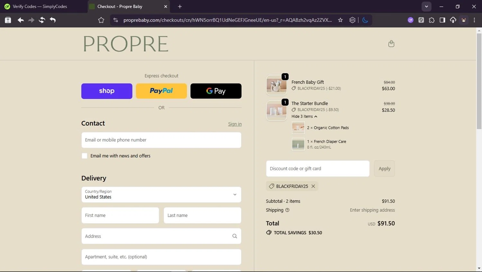Viewport: 482px width, 272px height.
Task: Click the layers icon in address bar
Action: click(x=353, y=20)
